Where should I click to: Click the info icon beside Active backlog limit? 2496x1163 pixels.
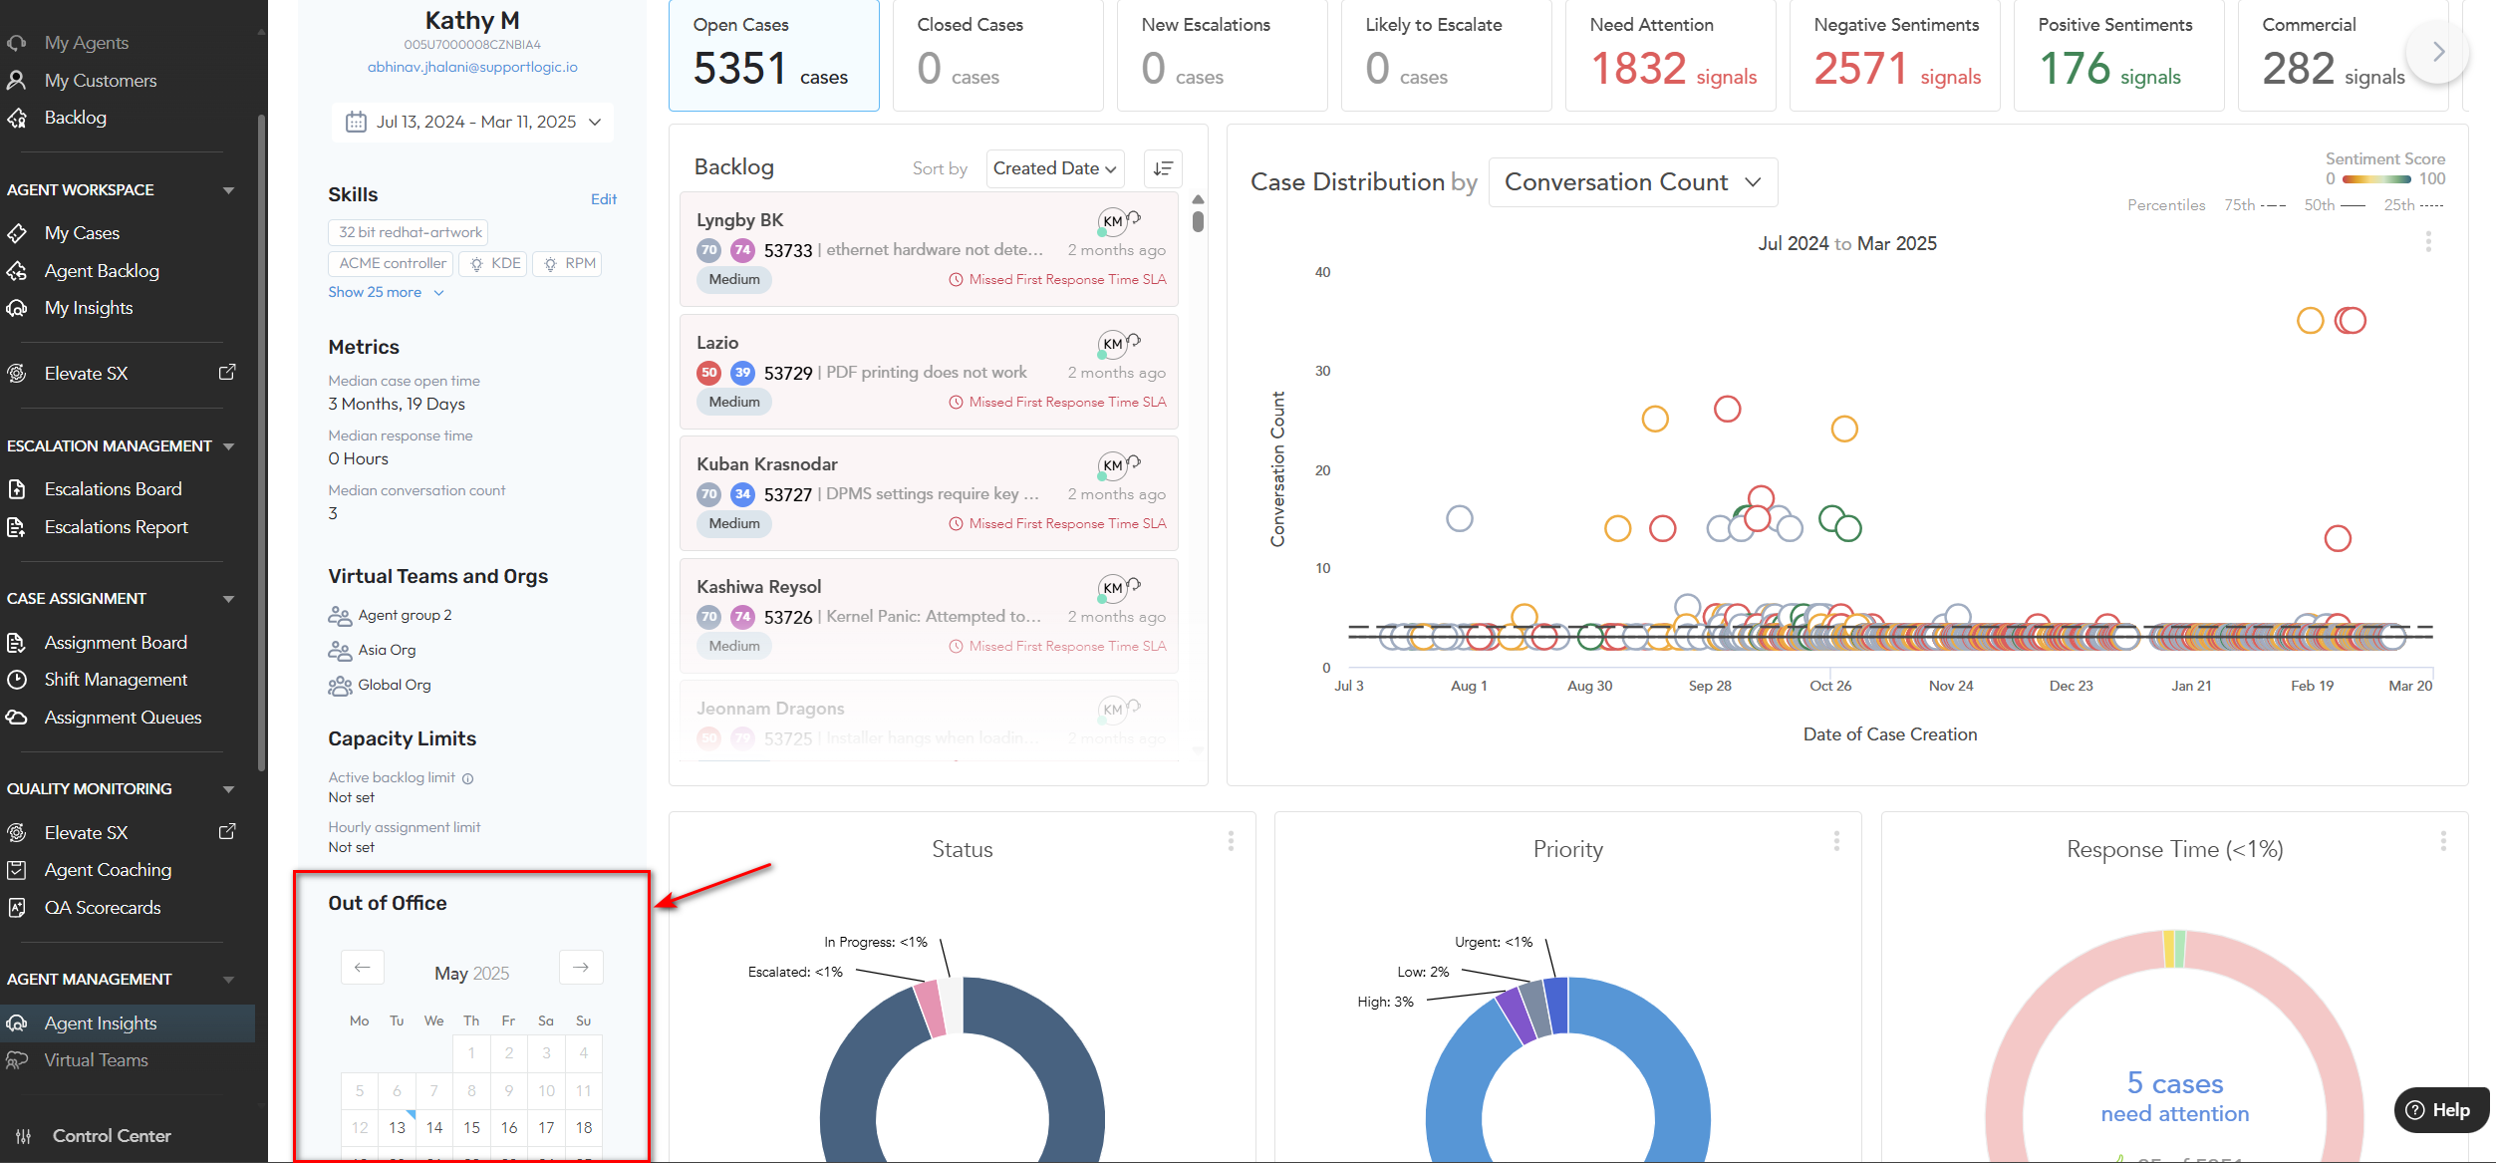(467, 778)
